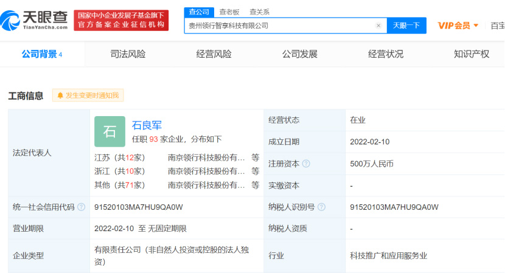Click the TianYanCha logo
This screenshot has height=273, width=505.
tap(34, 20)
